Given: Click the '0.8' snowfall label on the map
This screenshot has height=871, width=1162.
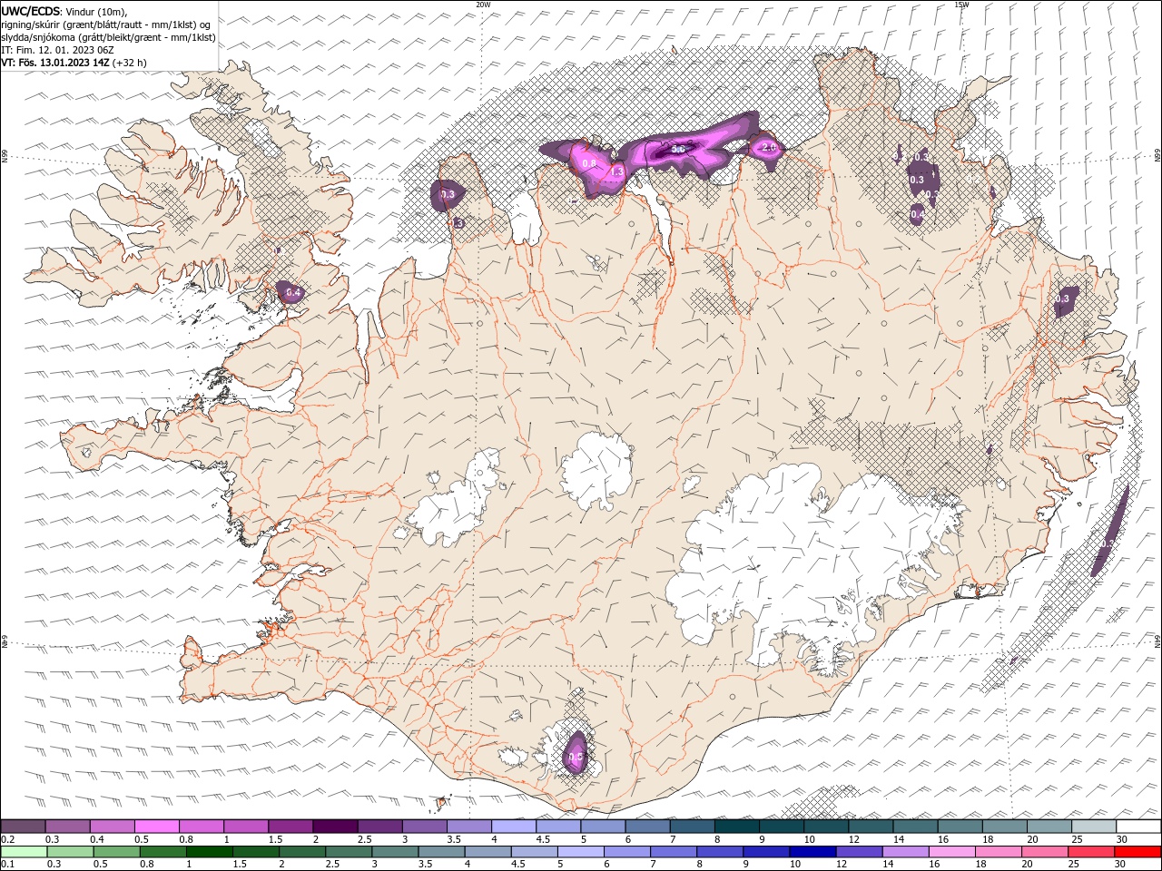Looking at the screenshot, I should pos(589,164).
